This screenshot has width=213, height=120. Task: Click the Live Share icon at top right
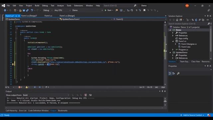point(209,10)
